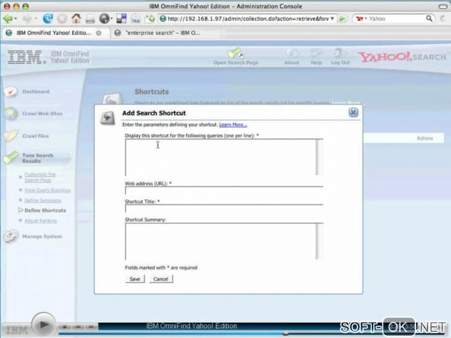Close the IBM OmniFind Yahoo! Edition tab
The image size is (451, 338).
[99, 33]
